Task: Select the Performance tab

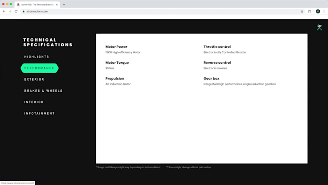Action: point(40,68)
